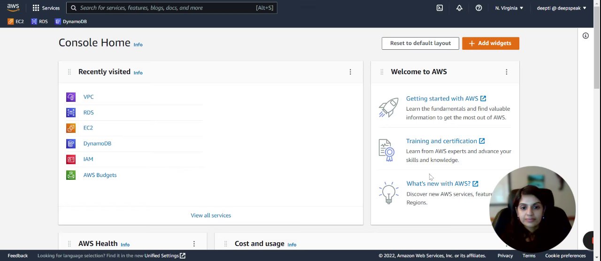Click the EC2 icon in Recently visited
This screenshot has height=261, width=601.
click(71, 128)
